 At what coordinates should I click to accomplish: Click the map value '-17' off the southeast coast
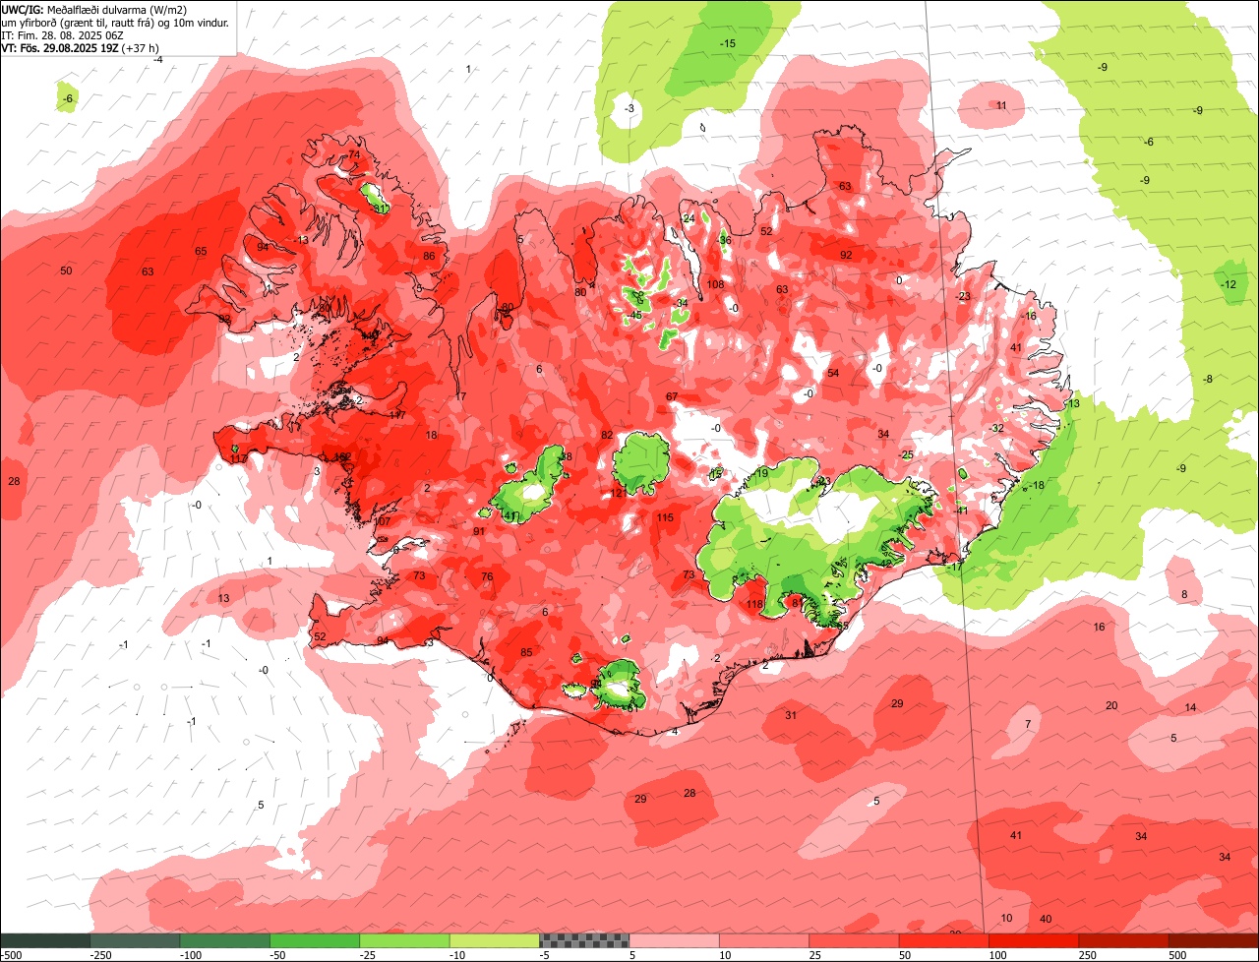pyautogui.click(x=953, y=568)
